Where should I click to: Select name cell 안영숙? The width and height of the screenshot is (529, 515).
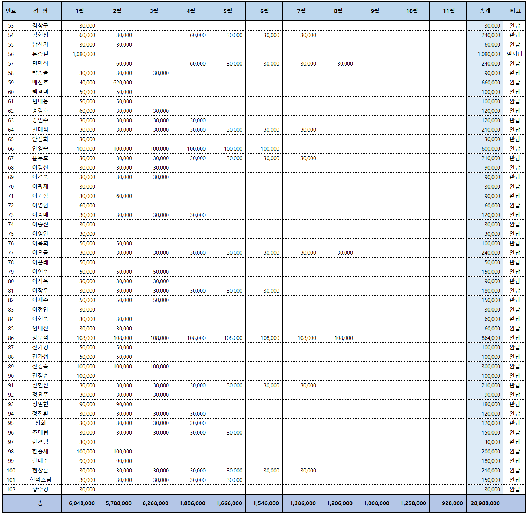tap(40, 149)
